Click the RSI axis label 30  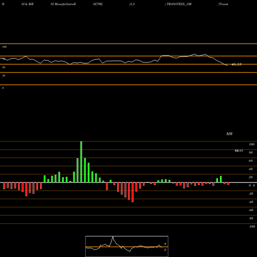pos(4,76)
